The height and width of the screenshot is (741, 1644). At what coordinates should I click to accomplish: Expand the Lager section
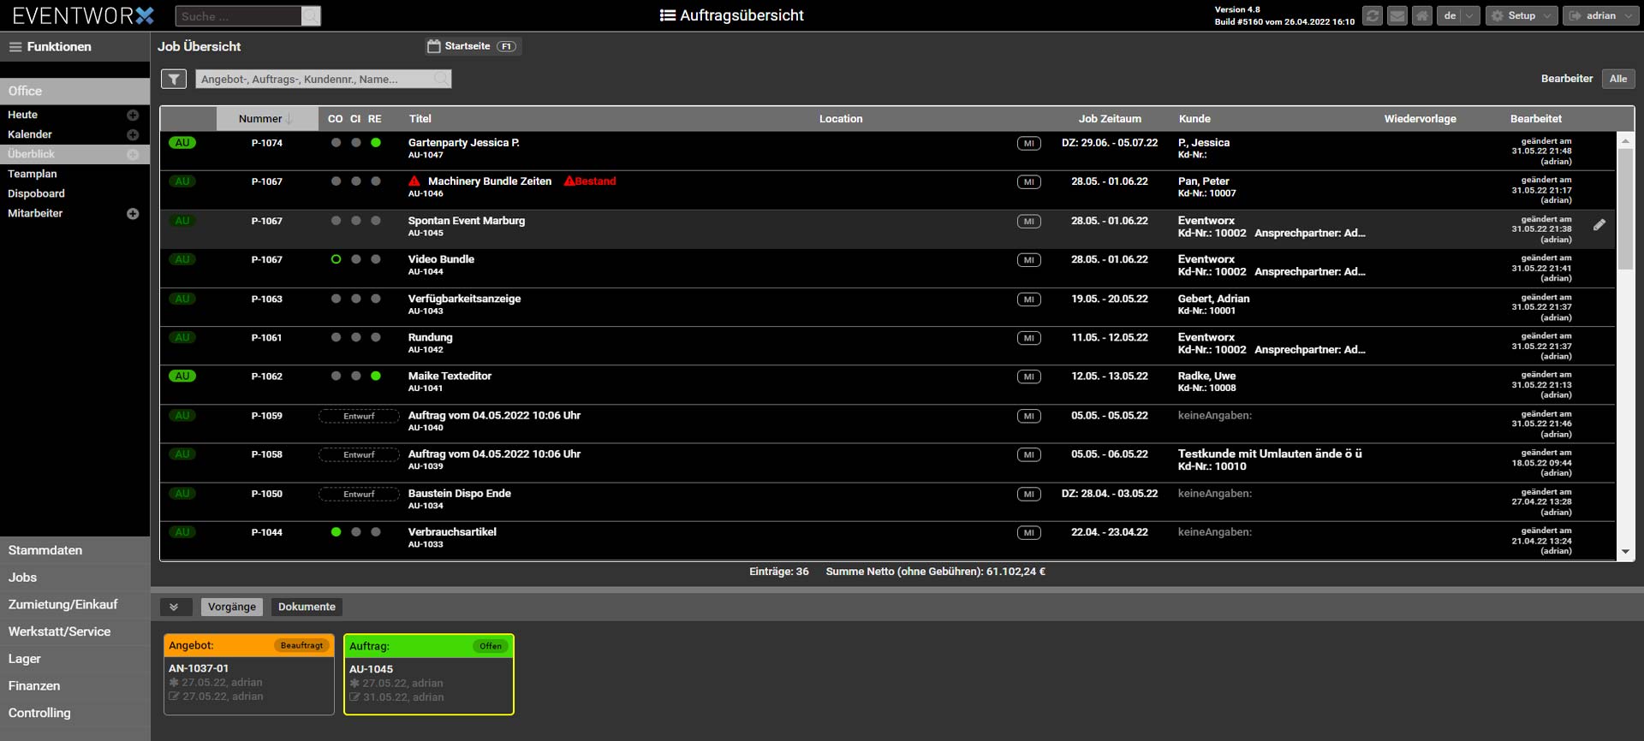coord(74,659)
